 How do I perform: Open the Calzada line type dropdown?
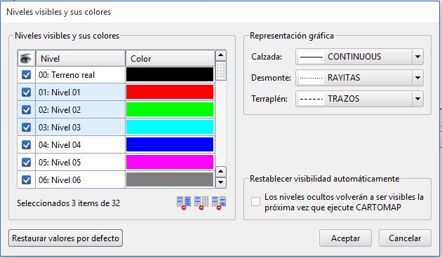359,57
